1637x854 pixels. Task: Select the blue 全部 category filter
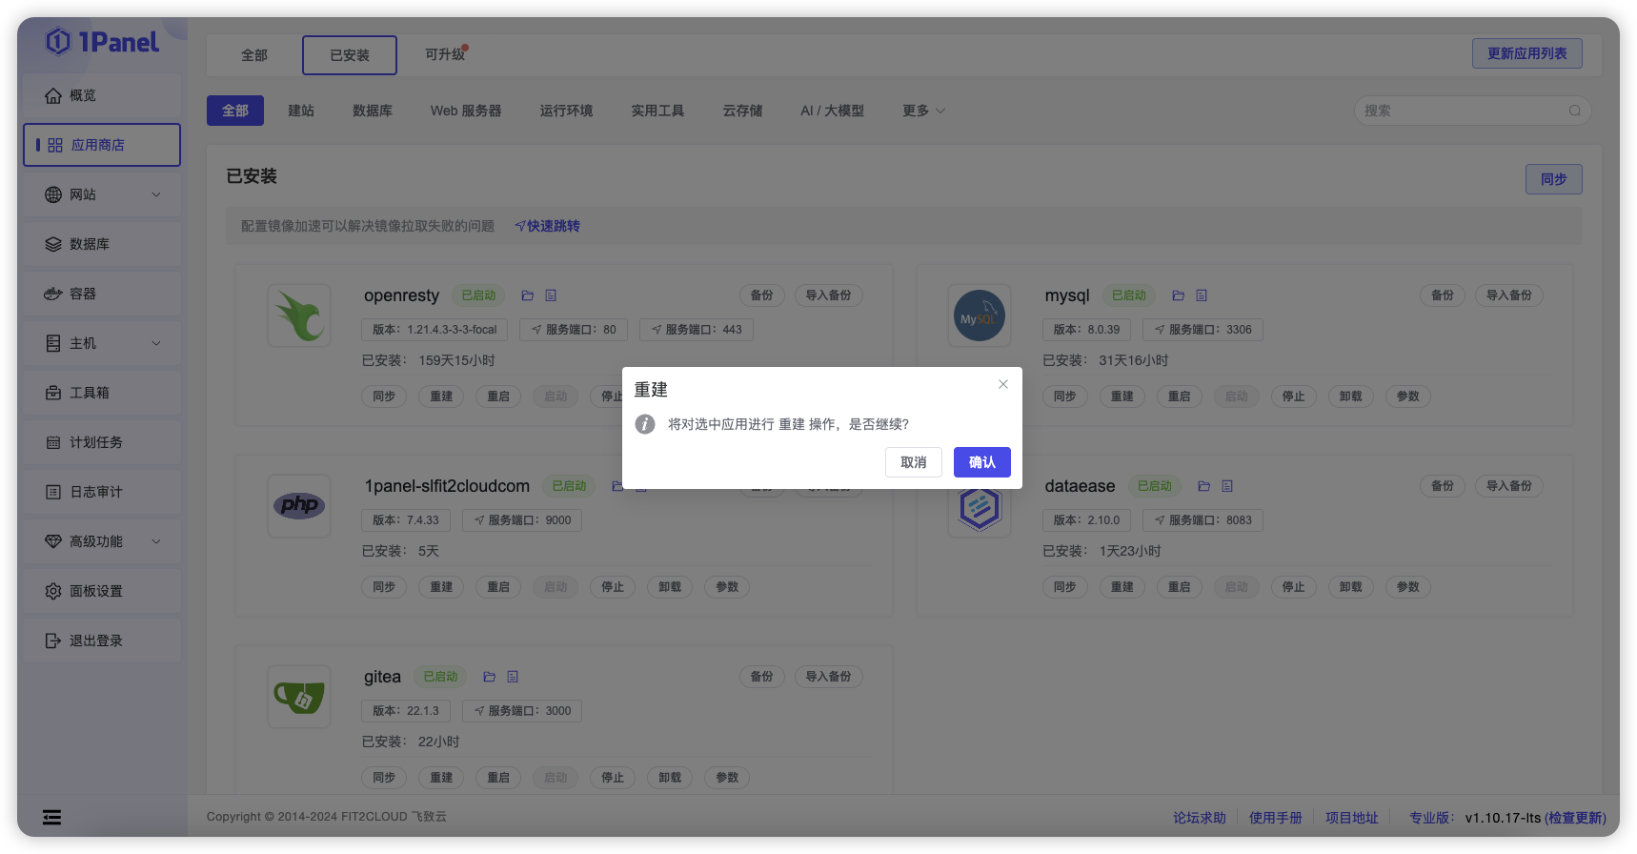[235, 111]
